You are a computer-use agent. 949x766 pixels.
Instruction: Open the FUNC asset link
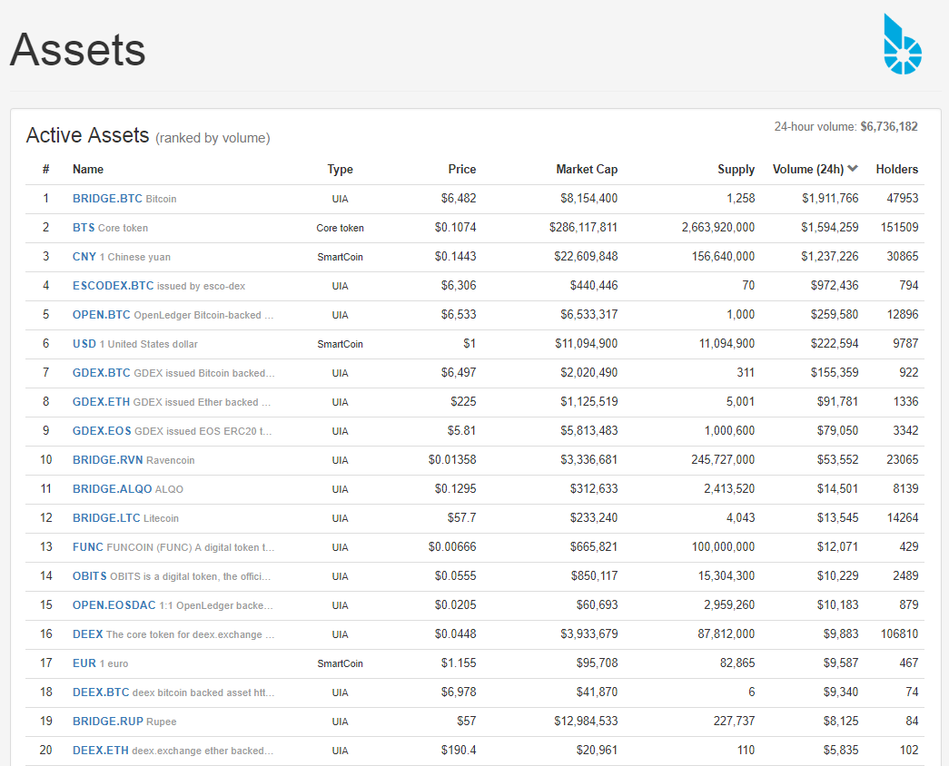coord(88,547)
